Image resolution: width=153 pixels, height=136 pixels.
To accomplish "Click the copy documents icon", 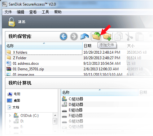I will coord(119,36).
